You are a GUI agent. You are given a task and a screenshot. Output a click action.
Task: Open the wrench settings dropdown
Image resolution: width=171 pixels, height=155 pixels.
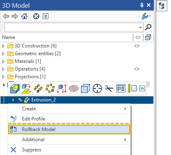146,16
